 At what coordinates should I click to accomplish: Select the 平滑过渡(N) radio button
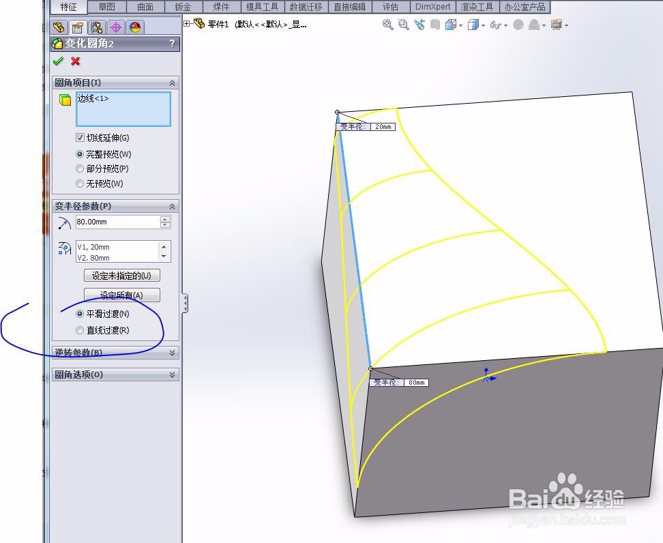(80, 314)
